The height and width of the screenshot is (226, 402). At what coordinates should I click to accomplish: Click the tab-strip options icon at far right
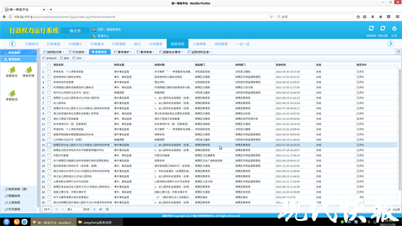(399, 51)
